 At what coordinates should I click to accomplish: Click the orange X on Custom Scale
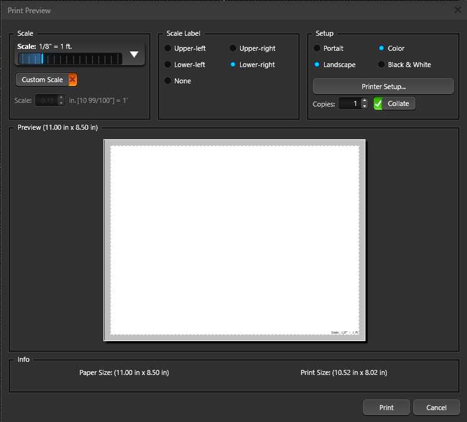click(x=73, y=80)
